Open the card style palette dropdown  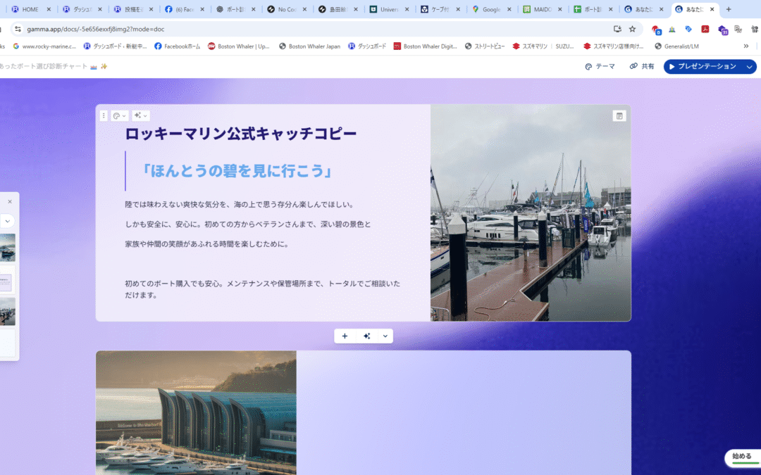click(119, 116)
